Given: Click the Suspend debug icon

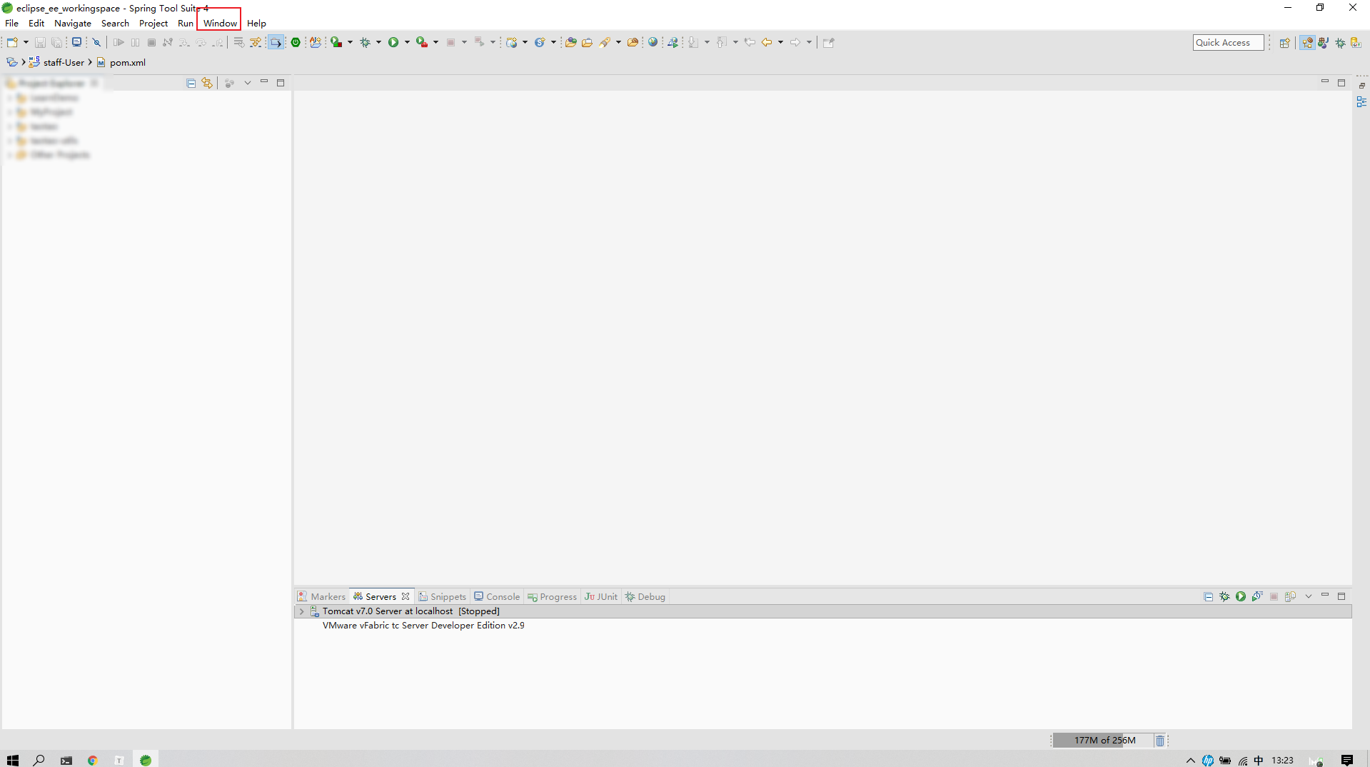Looking at the screenshot, I should click(x=135, y=43).
